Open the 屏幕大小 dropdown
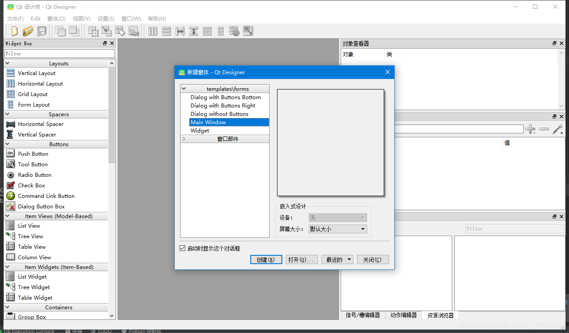The height and width of the screenshot is (333, 569). pyautogui.click(x=338, y=229)
